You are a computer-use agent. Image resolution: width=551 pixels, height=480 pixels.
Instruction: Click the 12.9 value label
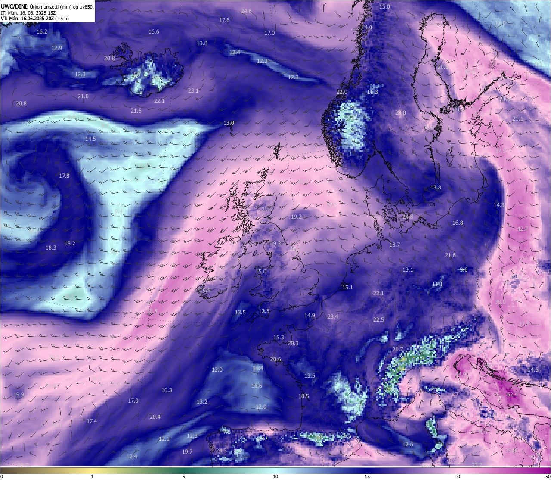click(x=56, y=48)
